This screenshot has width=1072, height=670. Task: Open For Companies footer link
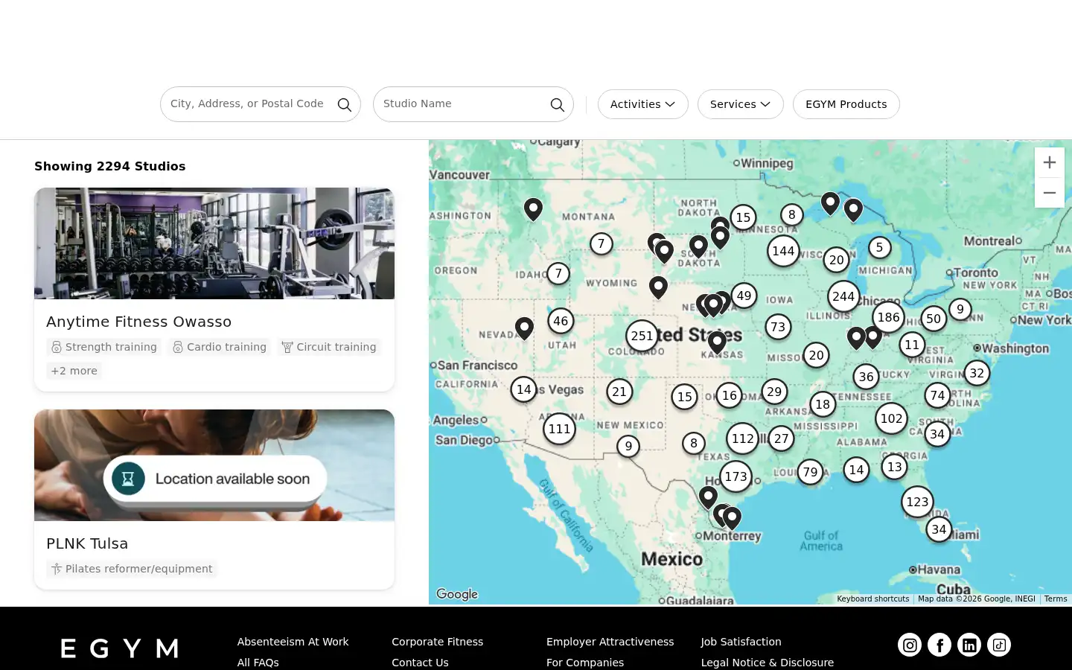pos(585,663)
